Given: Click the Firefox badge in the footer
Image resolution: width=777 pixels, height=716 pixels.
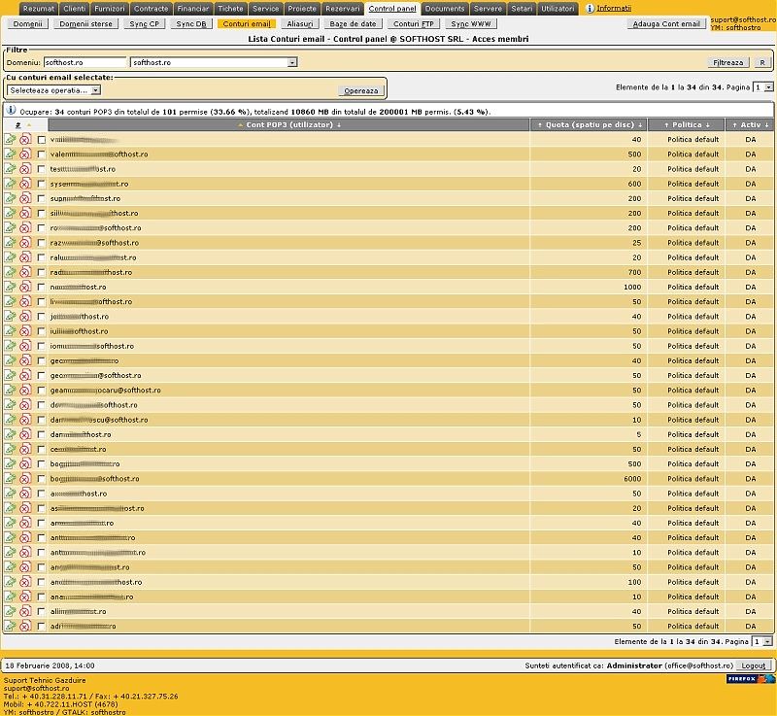Looking at the screenshot, I should tap(751, 679).
